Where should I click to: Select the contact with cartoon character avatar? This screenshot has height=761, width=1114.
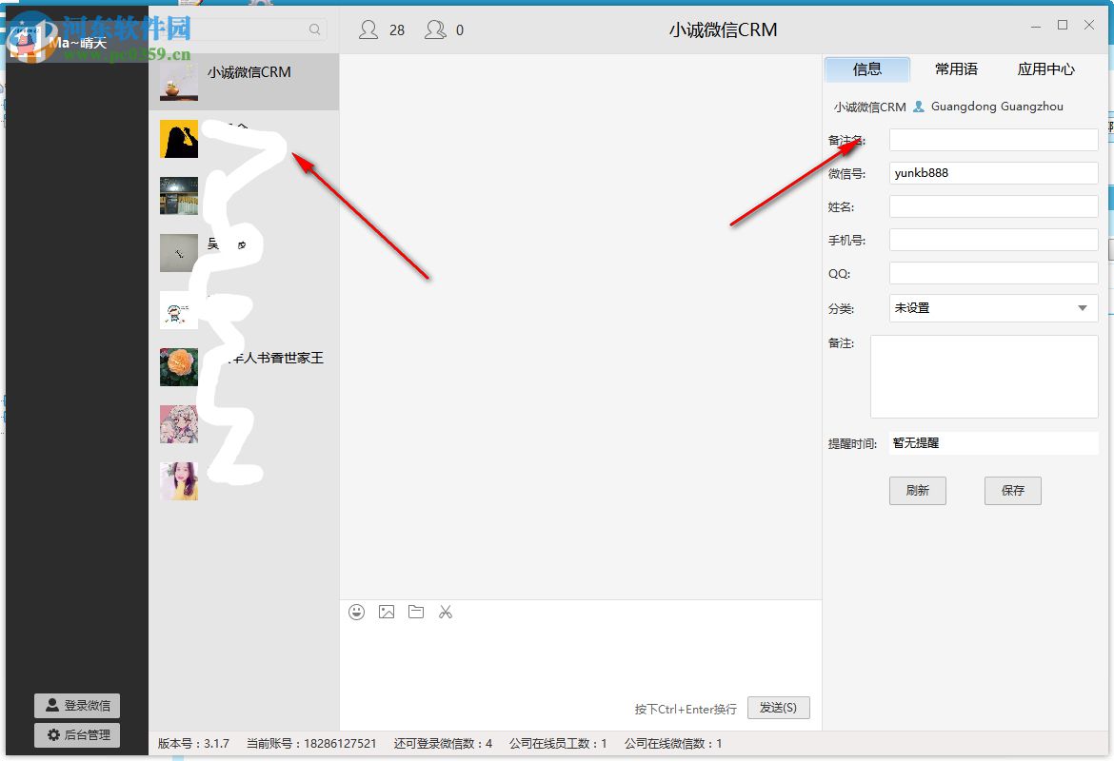(179, 310)
